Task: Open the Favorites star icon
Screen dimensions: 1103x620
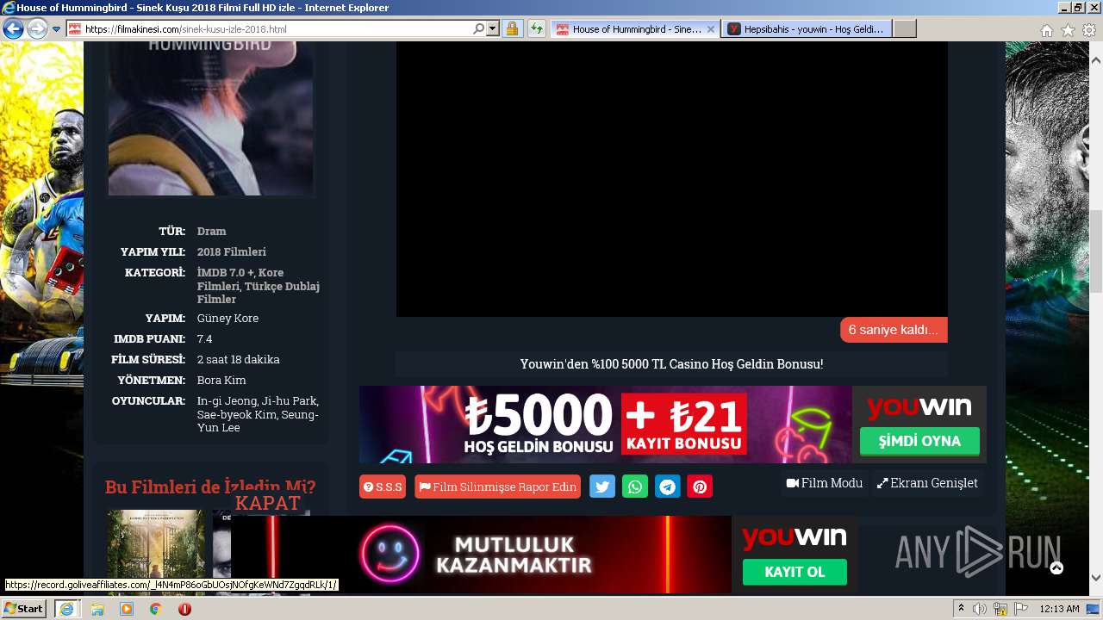Action: click(1068, 30)
